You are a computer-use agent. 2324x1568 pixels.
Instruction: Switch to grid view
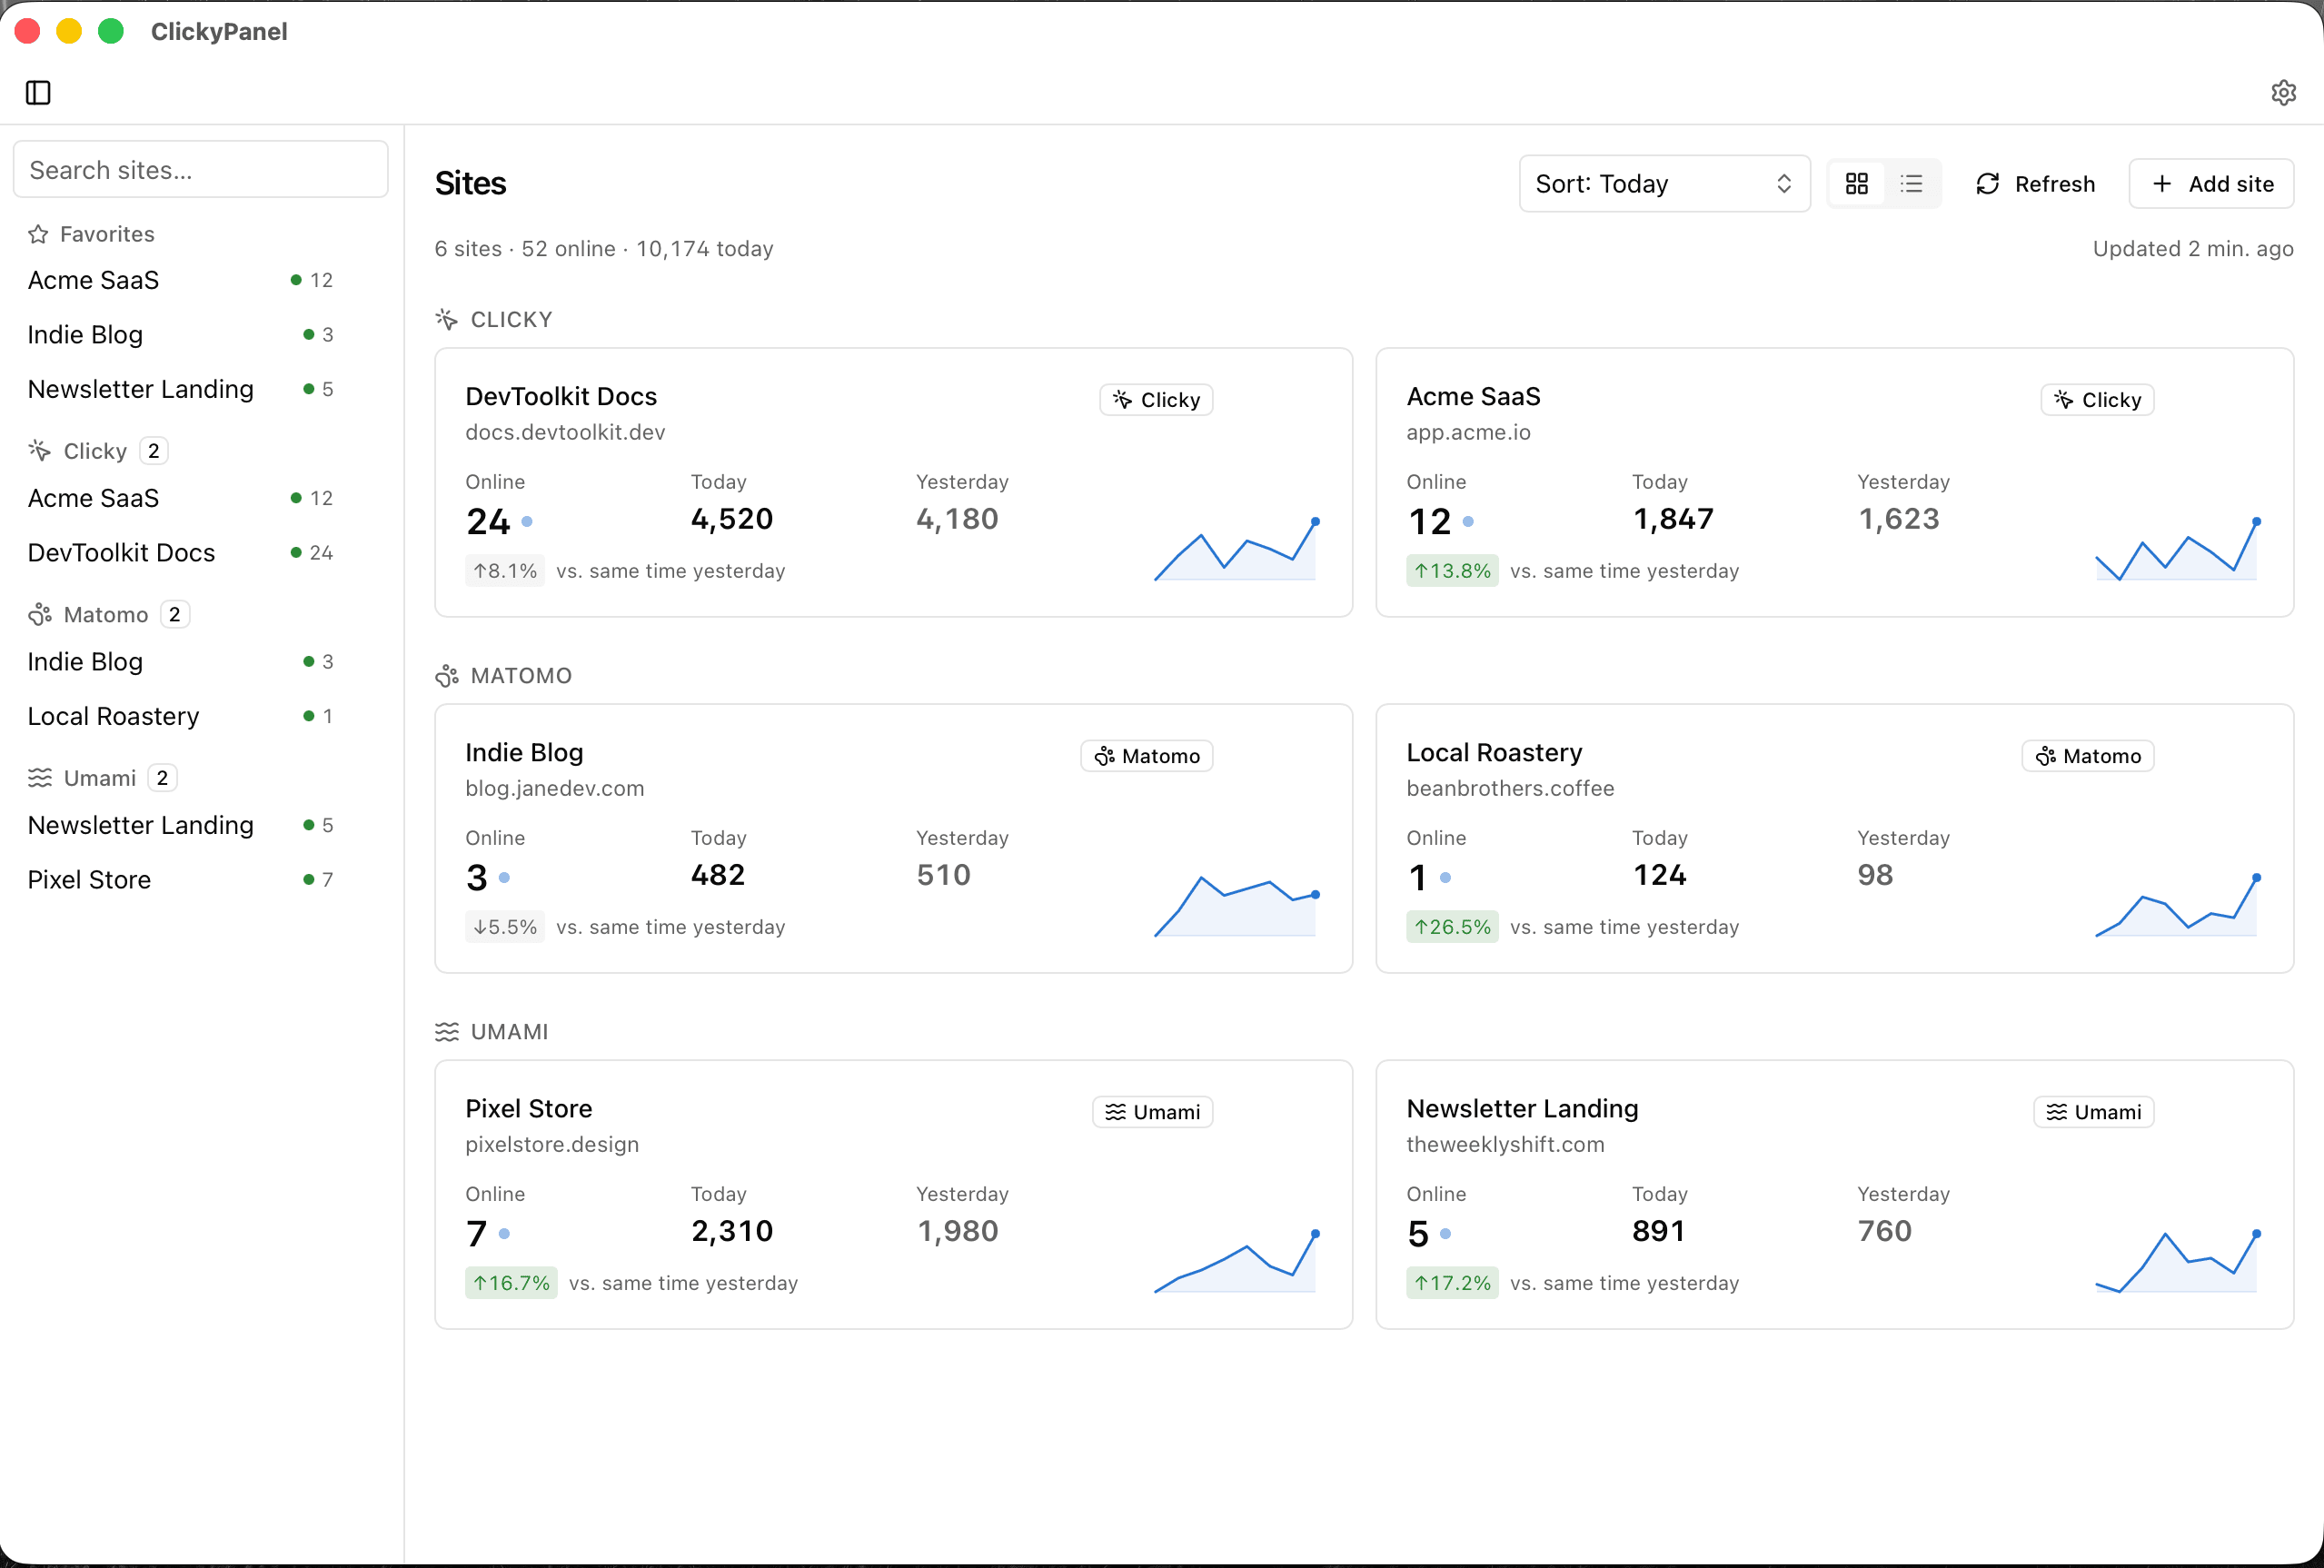pos(1857,184)
